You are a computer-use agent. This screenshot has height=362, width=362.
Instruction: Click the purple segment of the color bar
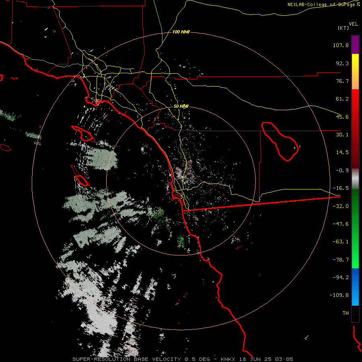coord(355,45)
